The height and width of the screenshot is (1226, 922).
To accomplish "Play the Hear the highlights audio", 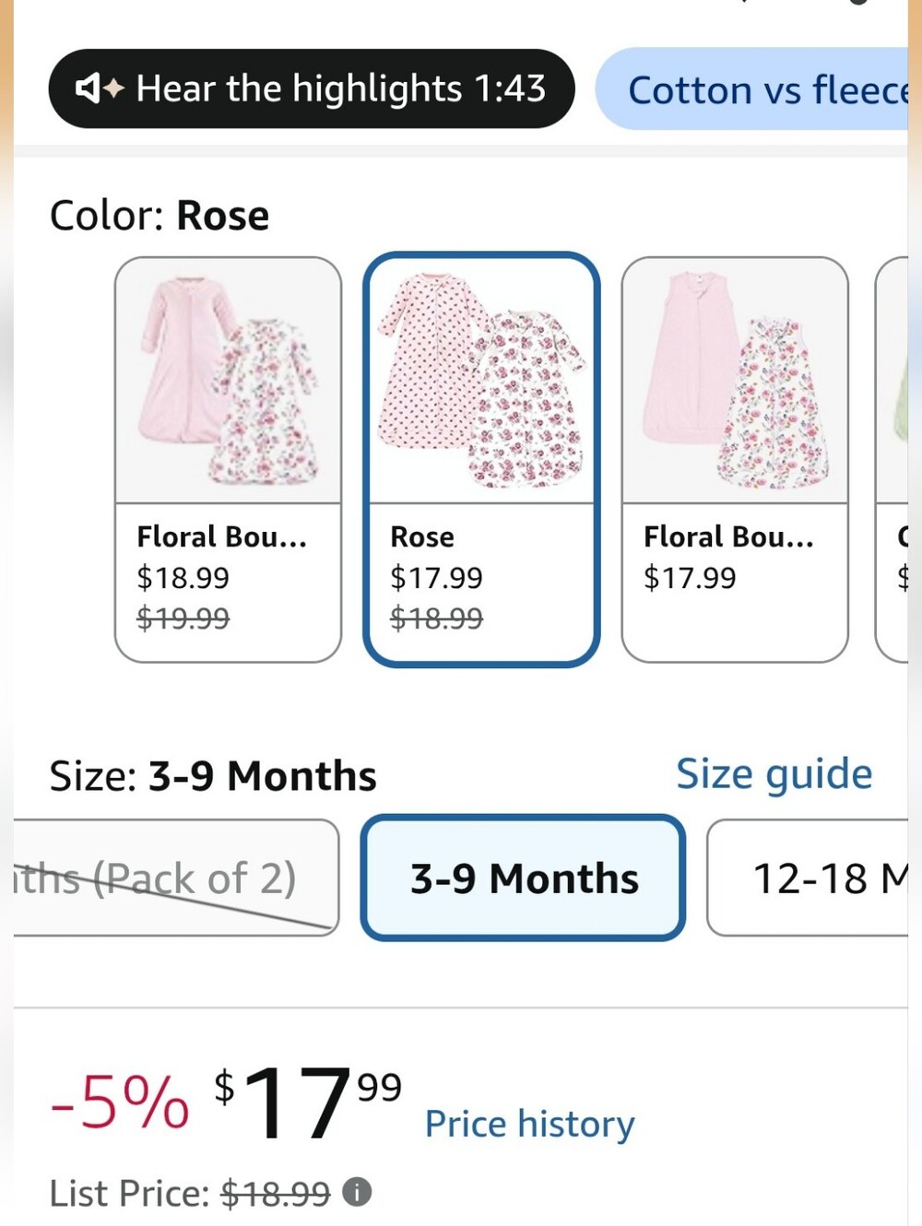I will 311,88.
